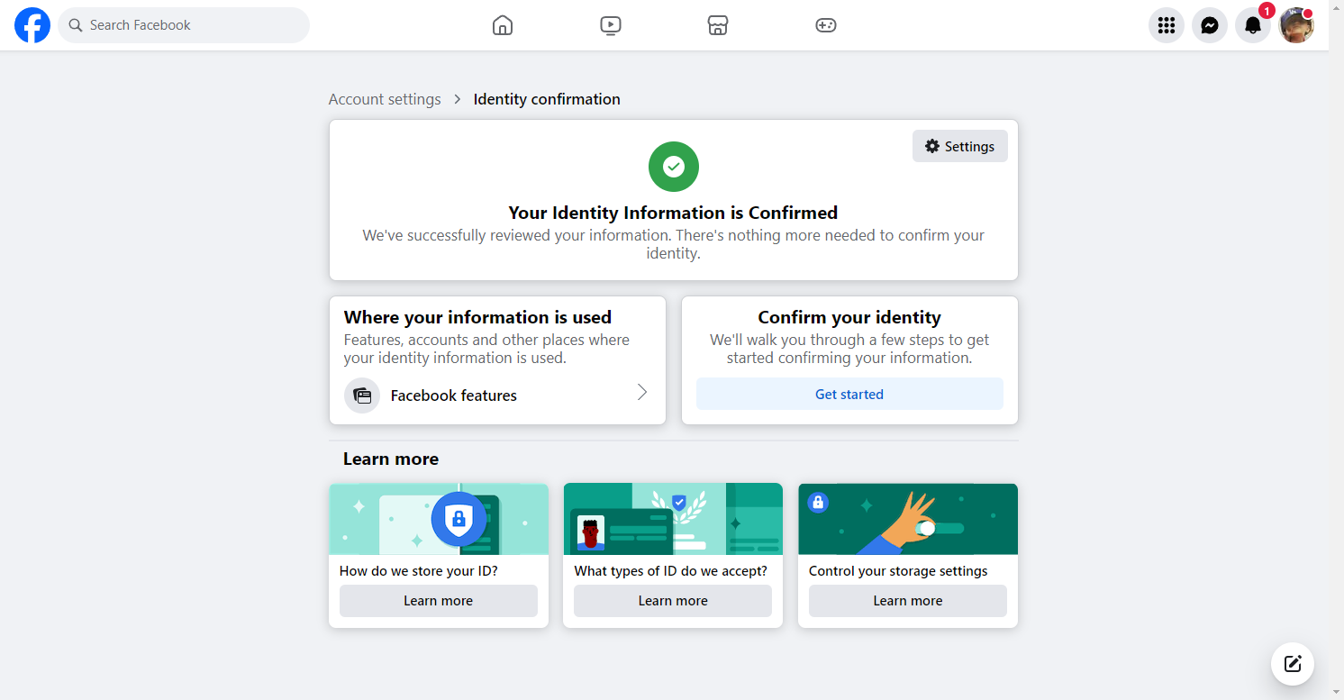The height and width of the screenshot is (700, 1344).
Task: Click the Facebook logo
Action: click(32, 25)
